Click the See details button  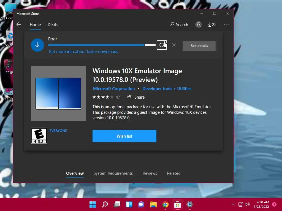click(x=199, y=46)
